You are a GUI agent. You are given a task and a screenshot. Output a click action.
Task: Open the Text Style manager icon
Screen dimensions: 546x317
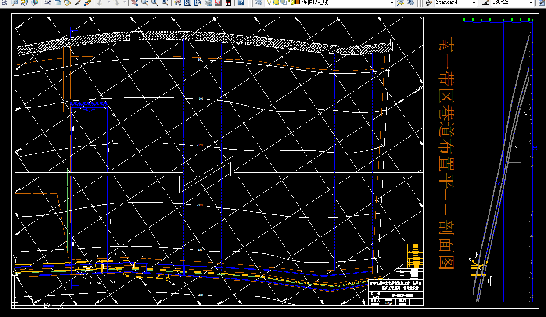pyautogui.click(x=428, y=2)
